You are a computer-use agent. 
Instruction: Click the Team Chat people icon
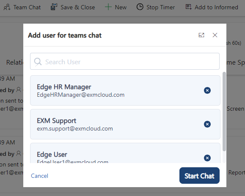pyautogui.click(x=7, y=7)
